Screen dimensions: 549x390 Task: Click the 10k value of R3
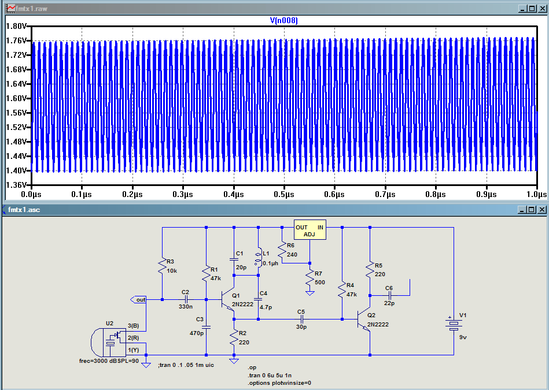coord(172,271)
